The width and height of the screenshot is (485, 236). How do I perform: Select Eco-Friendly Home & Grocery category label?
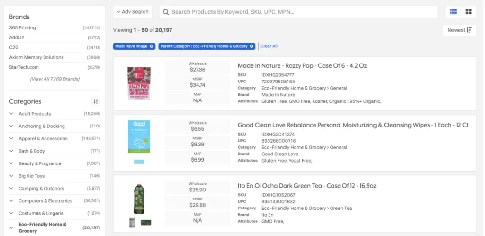point(42,227)
